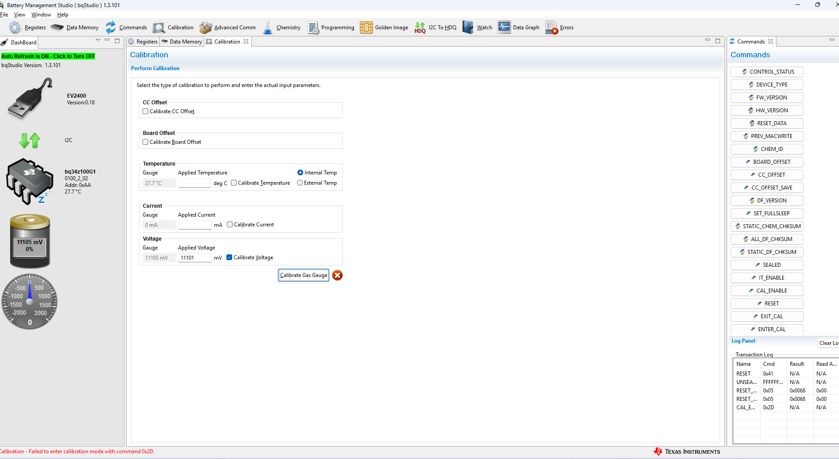Viewport: 839px width, 459px height.
Task: Send the RESET command button
Action: tap(767, 304)
